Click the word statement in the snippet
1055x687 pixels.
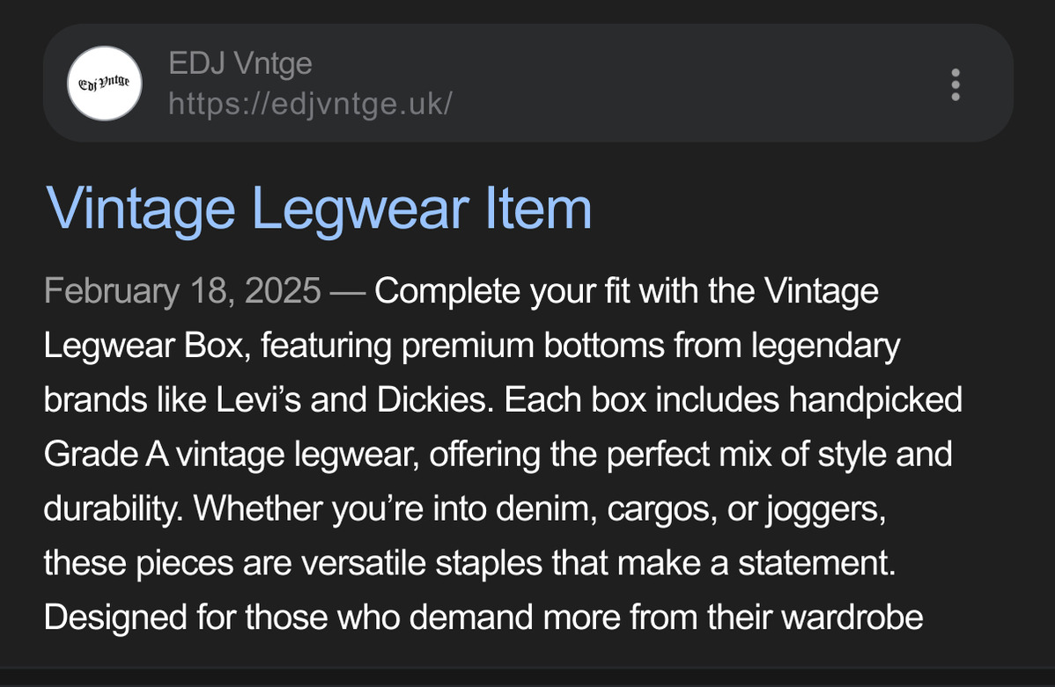tap(817, 563)
